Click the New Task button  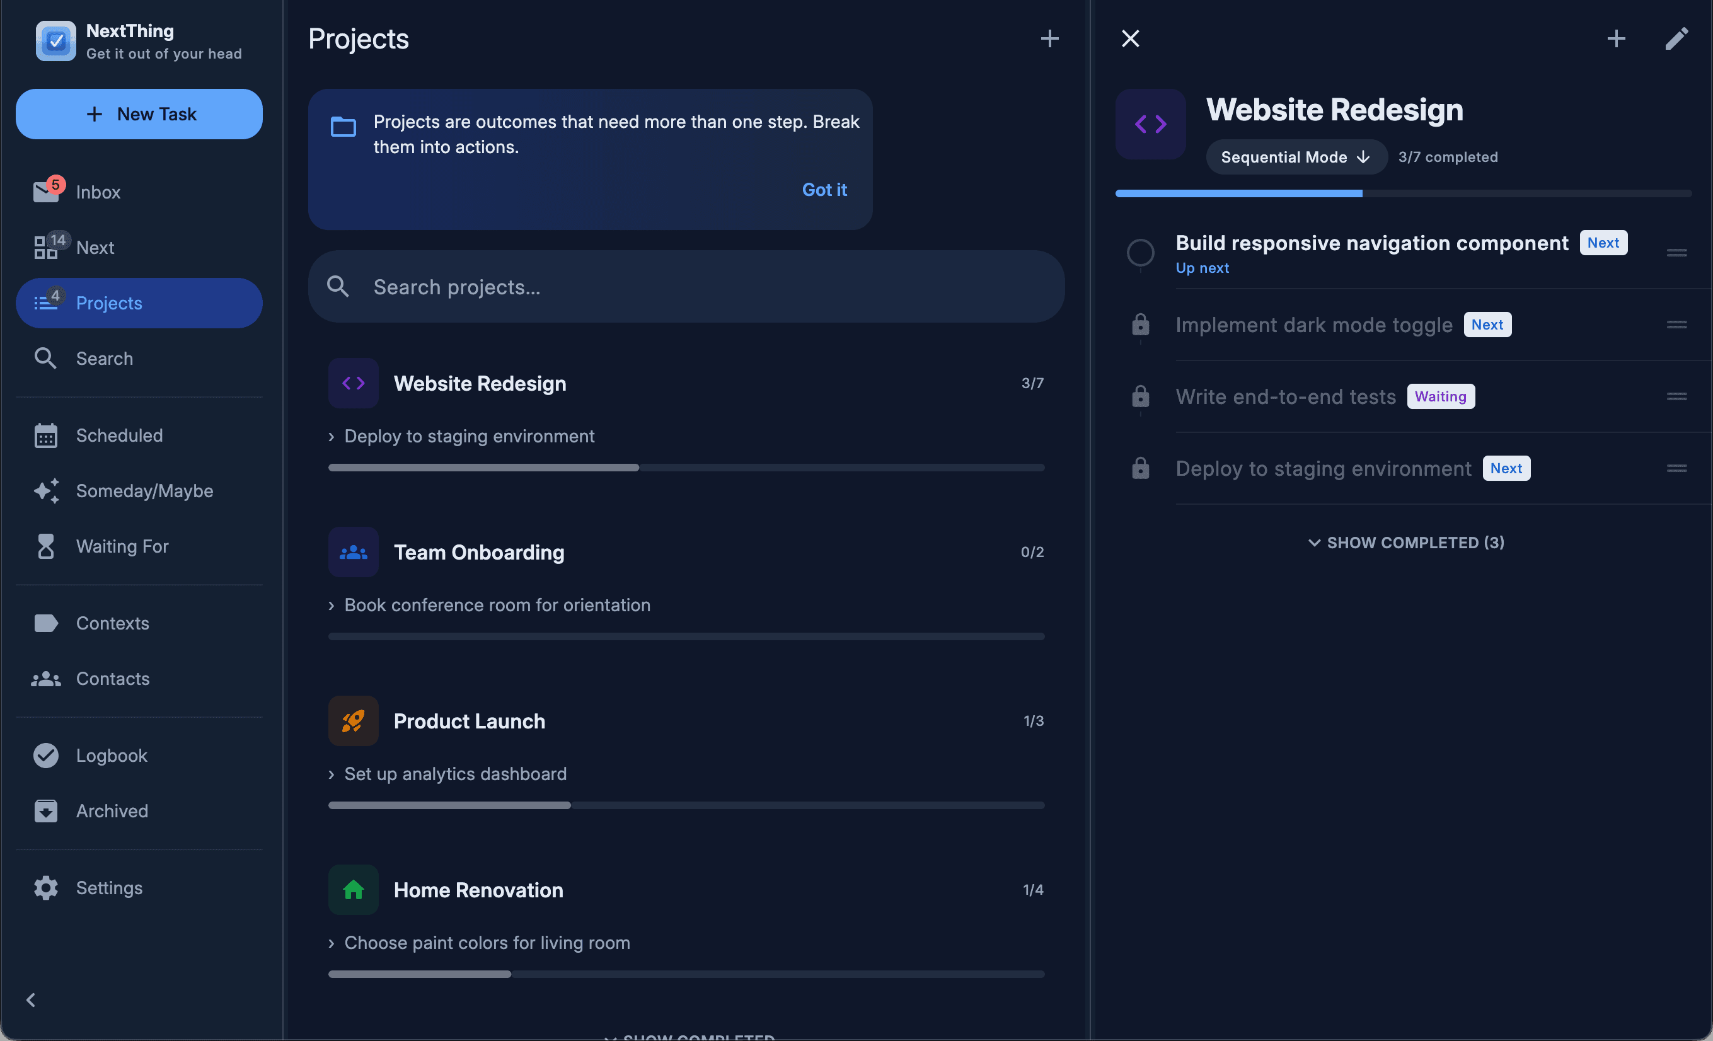click(x=139, y=114)
